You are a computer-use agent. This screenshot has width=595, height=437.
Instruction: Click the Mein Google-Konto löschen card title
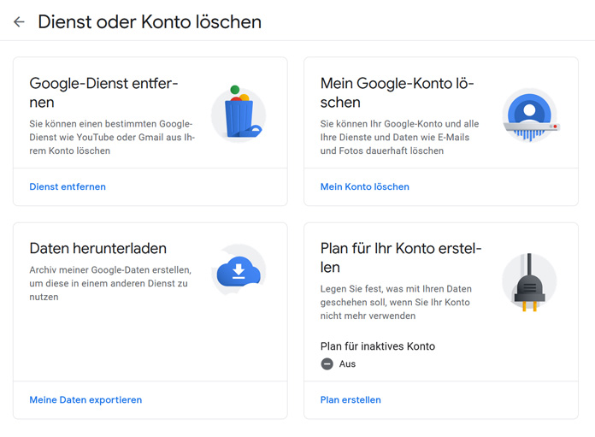point(397,92)
